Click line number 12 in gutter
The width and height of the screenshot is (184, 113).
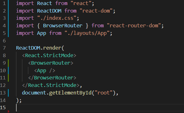[3, 85]
